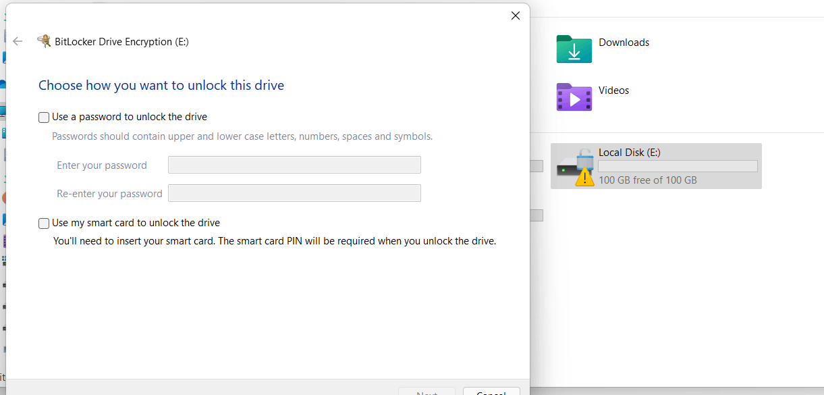
Task: Cancel the BitLocker Drive Encryption wizard
Action: point(491,392)
